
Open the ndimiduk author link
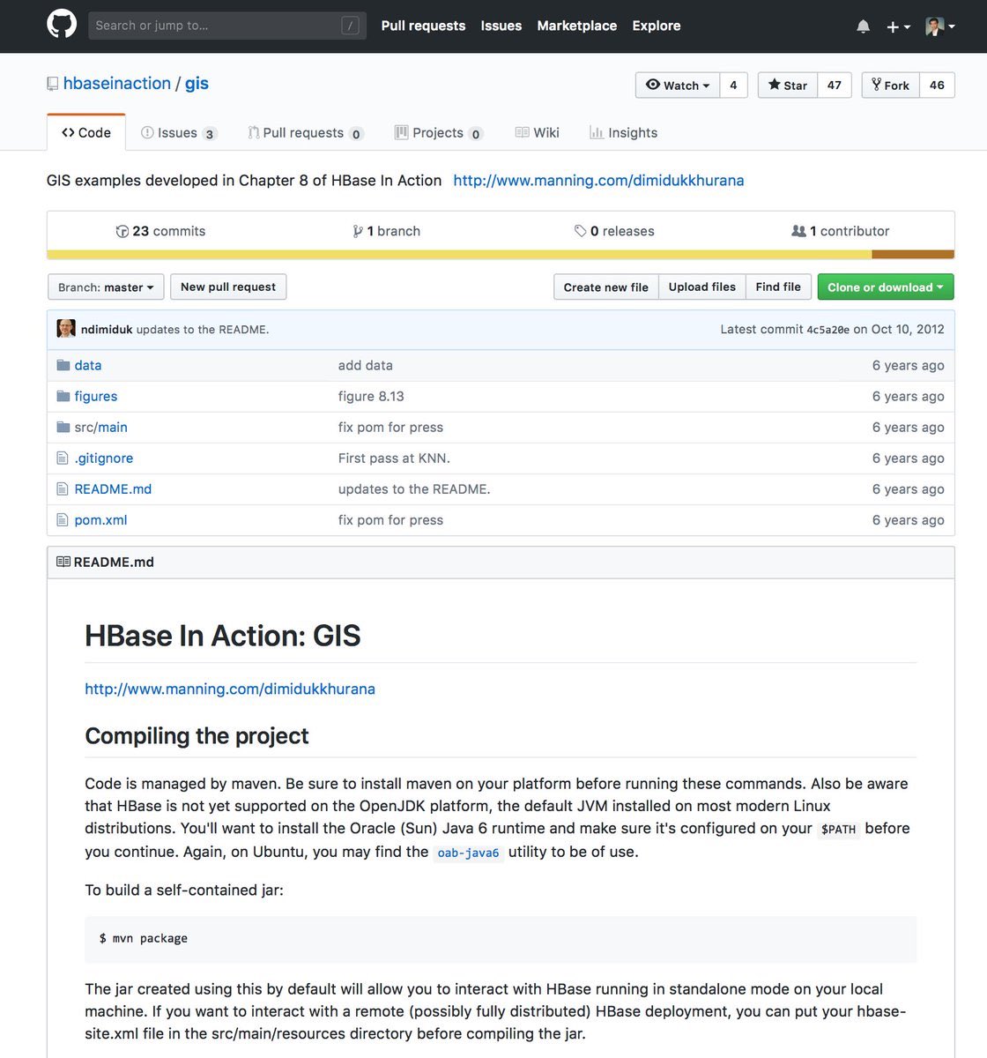click(x=107, y=330)
